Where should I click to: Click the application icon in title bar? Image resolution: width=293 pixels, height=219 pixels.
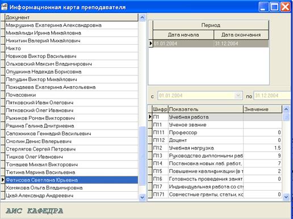click(x=4, y=7)
